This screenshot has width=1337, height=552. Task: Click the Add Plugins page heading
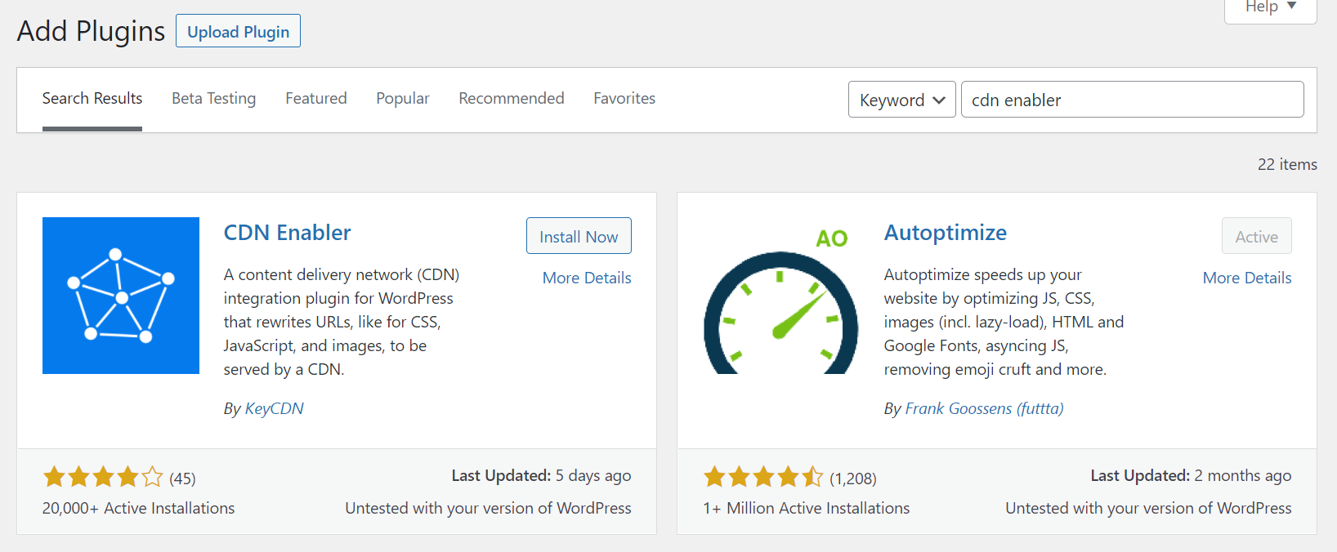91,31
